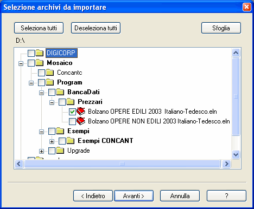The width and height of the screenshot is (254, 209).
Task: Click the Program folder icon
Action: click(49, 82)
